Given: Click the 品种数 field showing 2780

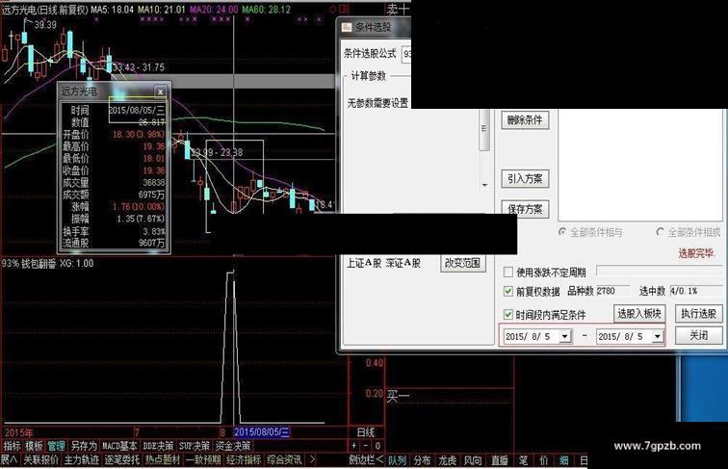Looking at the screenshot, I should click(612, 291).
